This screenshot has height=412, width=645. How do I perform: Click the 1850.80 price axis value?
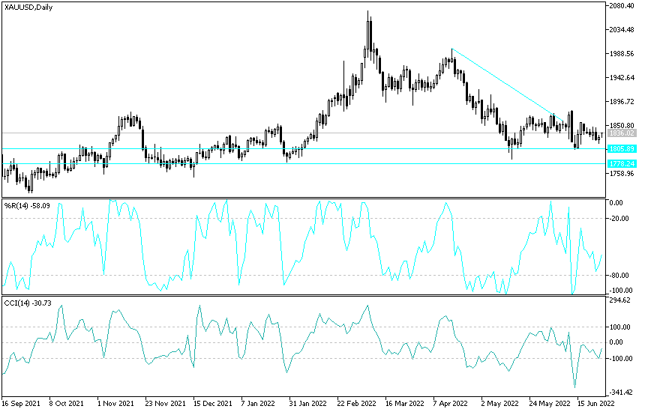622,125
